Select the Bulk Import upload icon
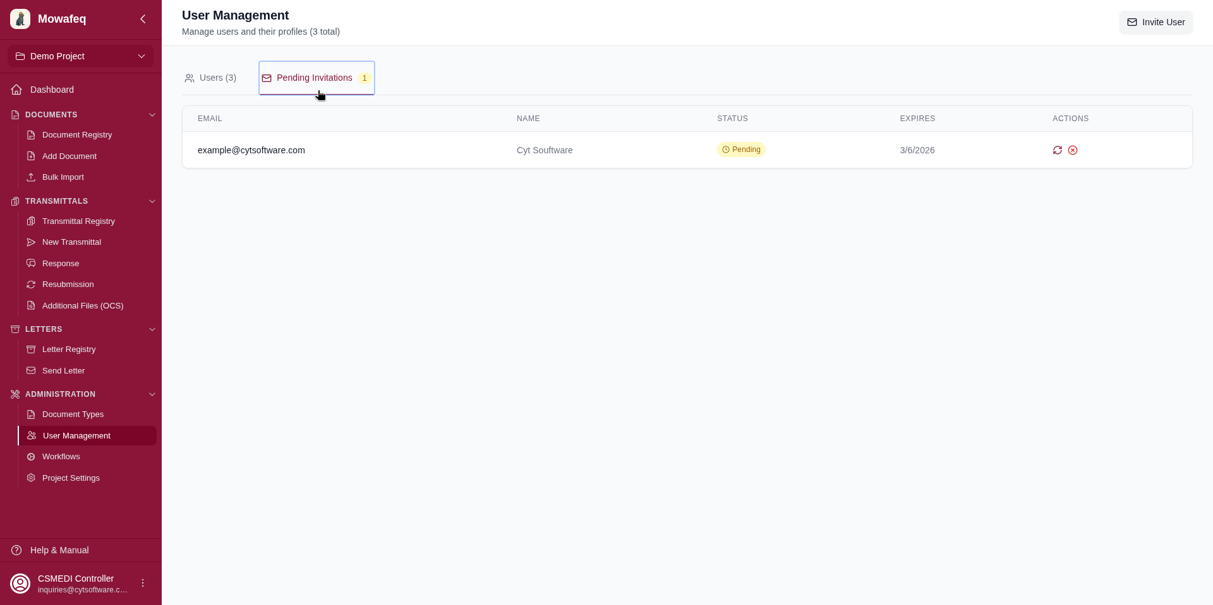The height and width of the screenshot is (605, 1213). (30, 177)
